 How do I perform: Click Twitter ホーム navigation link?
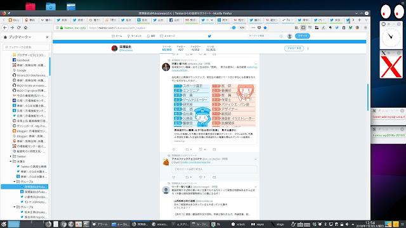click(x=117, y=36)
